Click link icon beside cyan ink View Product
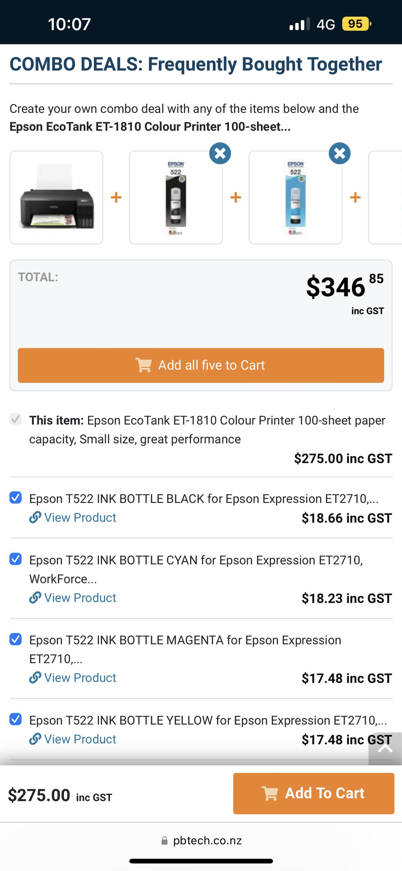Image resolution: width=402 pixels, height=871 pixels. pyautogui.click(x=35, y=597)
